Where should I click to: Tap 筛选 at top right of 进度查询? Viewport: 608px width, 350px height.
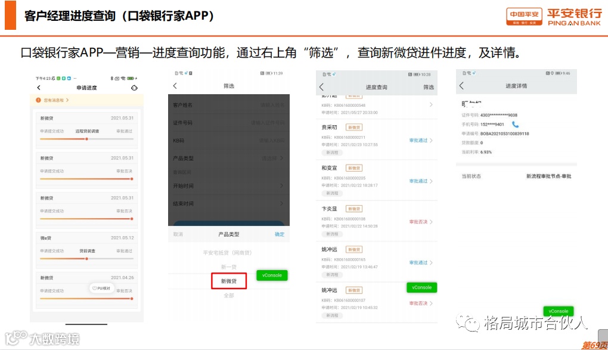[429, 87]
